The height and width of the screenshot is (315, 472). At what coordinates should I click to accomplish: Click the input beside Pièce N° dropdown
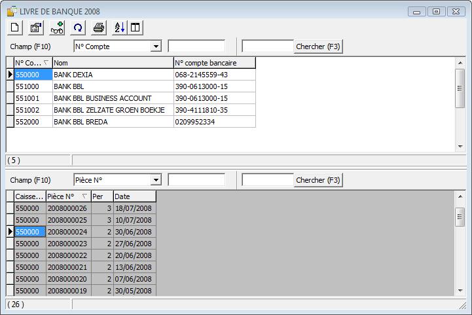pos(196,180)
